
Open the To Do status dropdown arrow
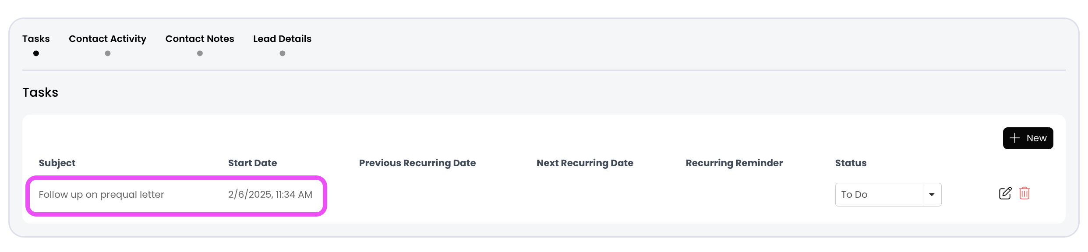[932, 195]
